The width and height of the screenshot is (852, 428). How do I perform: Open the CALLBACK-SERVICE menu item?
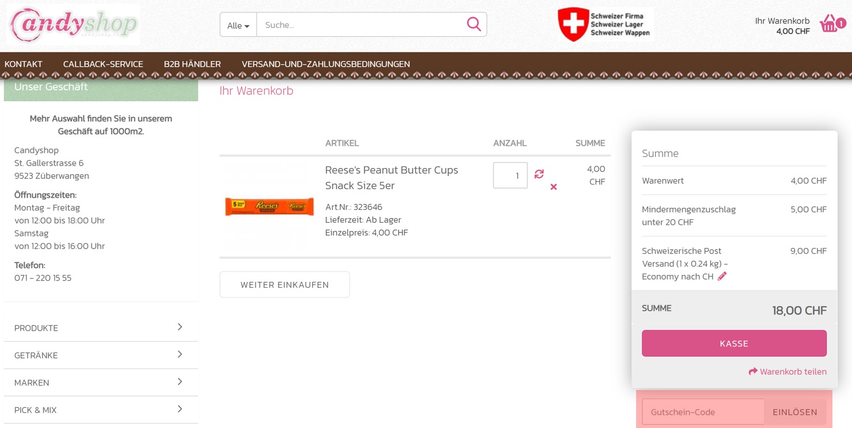click(x=103, y=64)
